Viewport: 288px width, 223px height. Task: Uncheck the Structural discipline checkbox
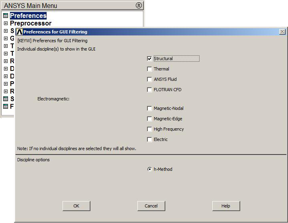(x=150, y=59)
